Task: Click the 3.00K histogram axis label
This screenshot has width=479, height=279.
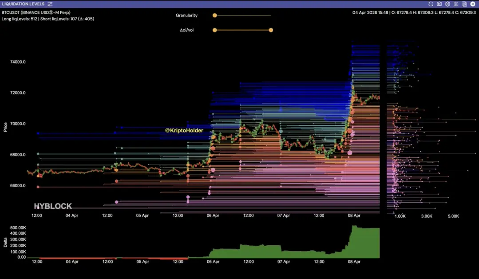Action: 427,216
